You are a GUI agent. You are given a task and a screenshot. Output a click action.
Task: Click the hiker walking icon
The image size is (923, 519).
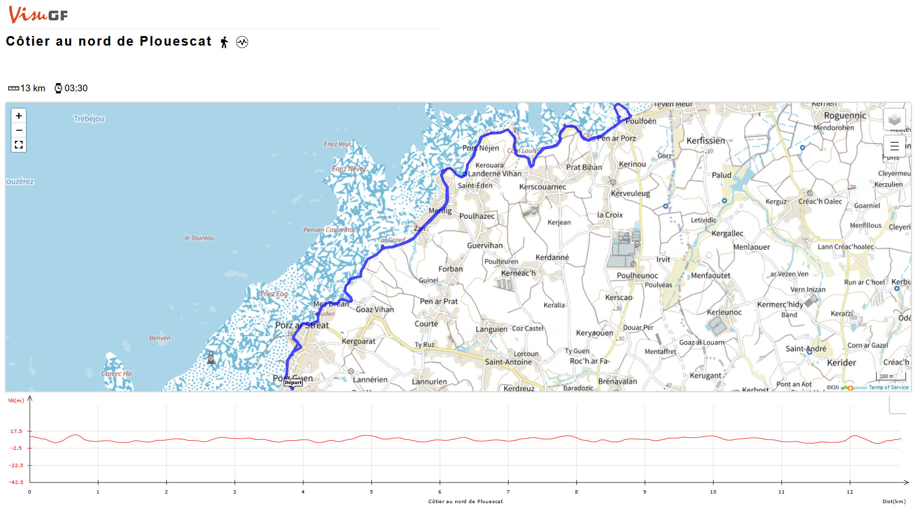[224, 42]
